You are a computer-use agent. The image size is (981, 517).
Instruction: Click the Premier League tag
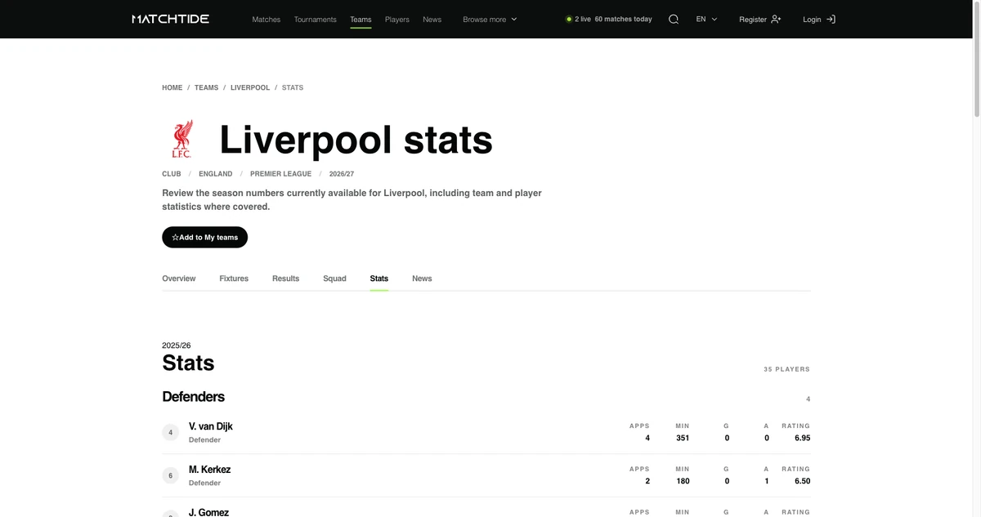pyautogui.click(x=281, y=174)
